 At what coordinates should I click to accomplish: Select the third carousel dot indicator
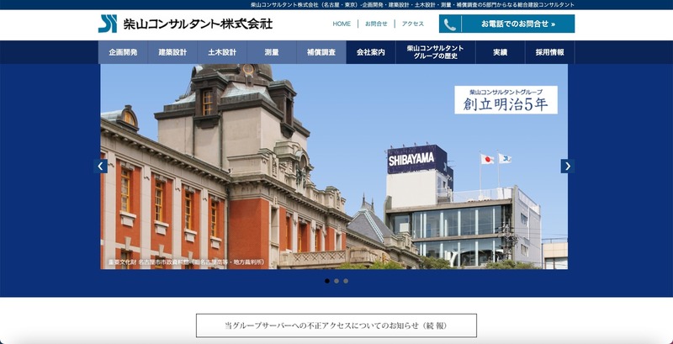tap(346, 281)
